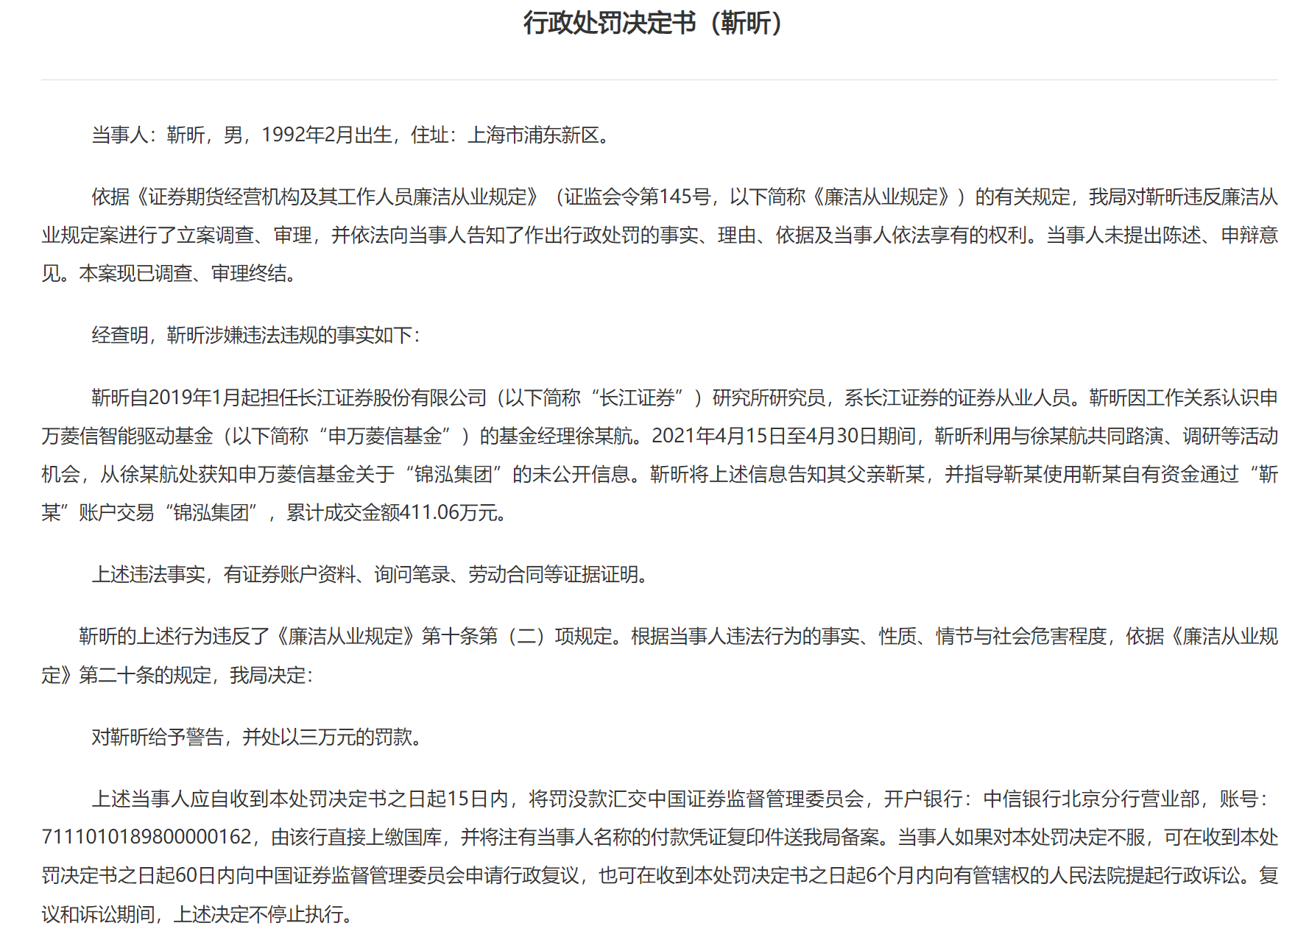
Task: Click the words 人民法院
Action: coord(1087,875)
